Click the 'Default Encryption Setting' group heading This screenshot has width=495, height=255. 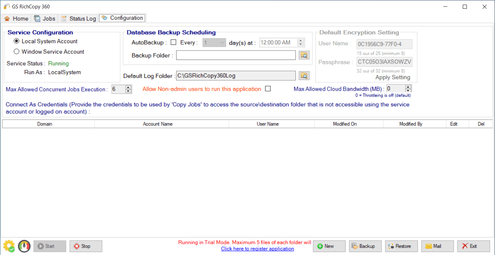point(359,32)
